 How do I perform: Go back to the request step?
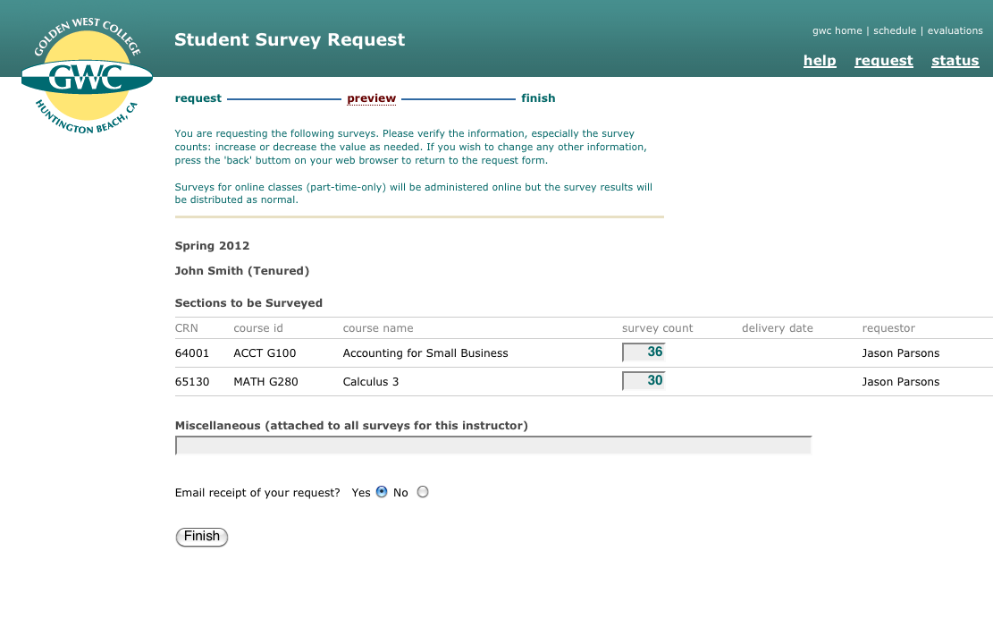click(198, 98)
